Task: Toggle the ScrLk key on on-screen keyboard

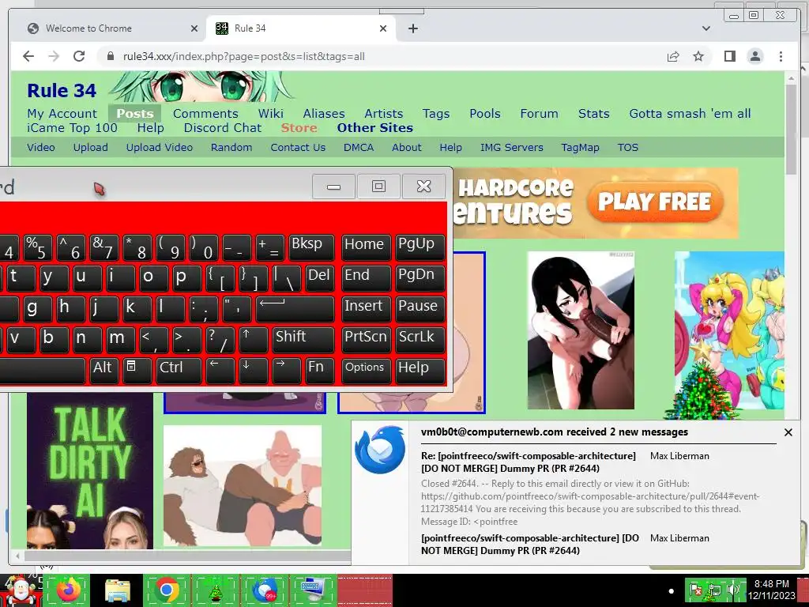Action: [420, 340]
